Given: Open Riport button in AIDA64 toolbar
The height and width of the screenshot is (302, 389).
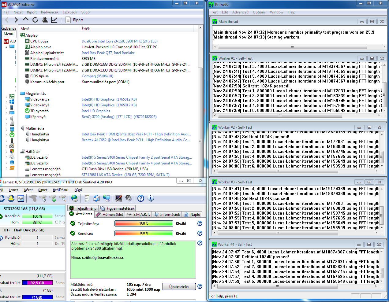Looking at the screenshot, I should (x=74, y=20).
